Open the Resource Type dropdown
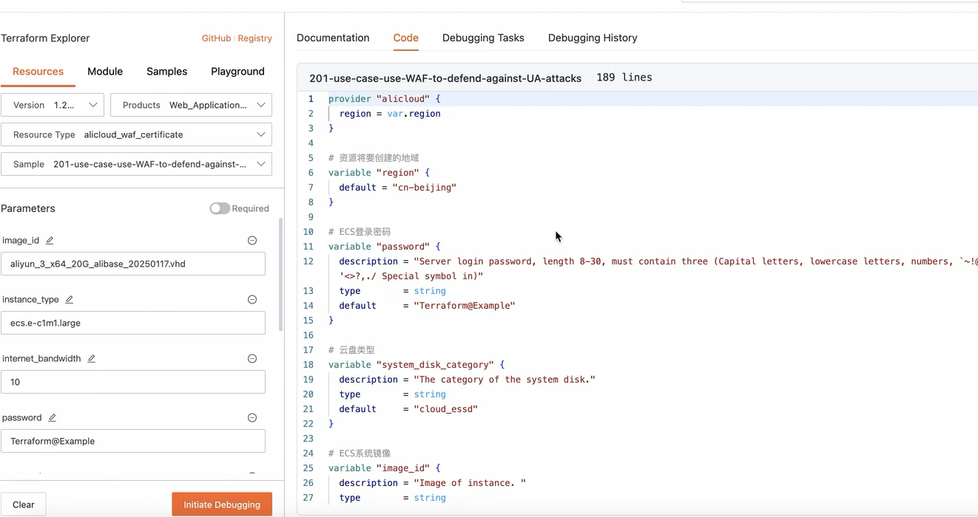The height and width of the screenshot is (517, 978). click(x=136, y=134)
